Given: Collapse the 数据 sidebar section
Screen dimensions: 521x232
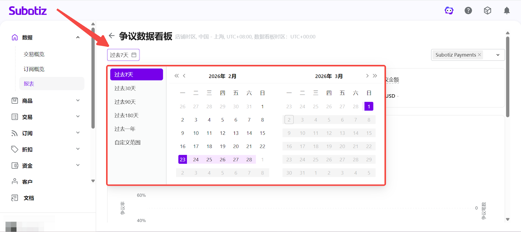Looking at the screenshot, I should point(78,37).
